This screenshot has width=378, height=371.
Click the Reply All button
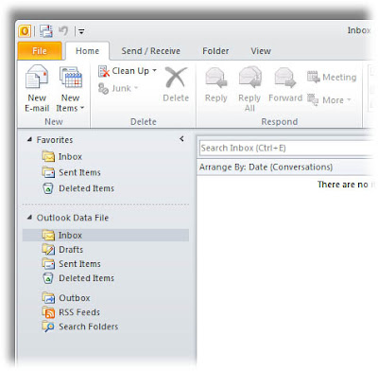(249, 89)
